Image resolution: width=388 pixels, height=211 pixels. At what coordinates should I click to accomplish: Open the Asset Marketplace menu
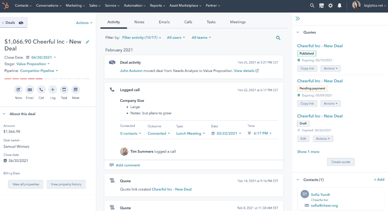[x=185, y=5]
